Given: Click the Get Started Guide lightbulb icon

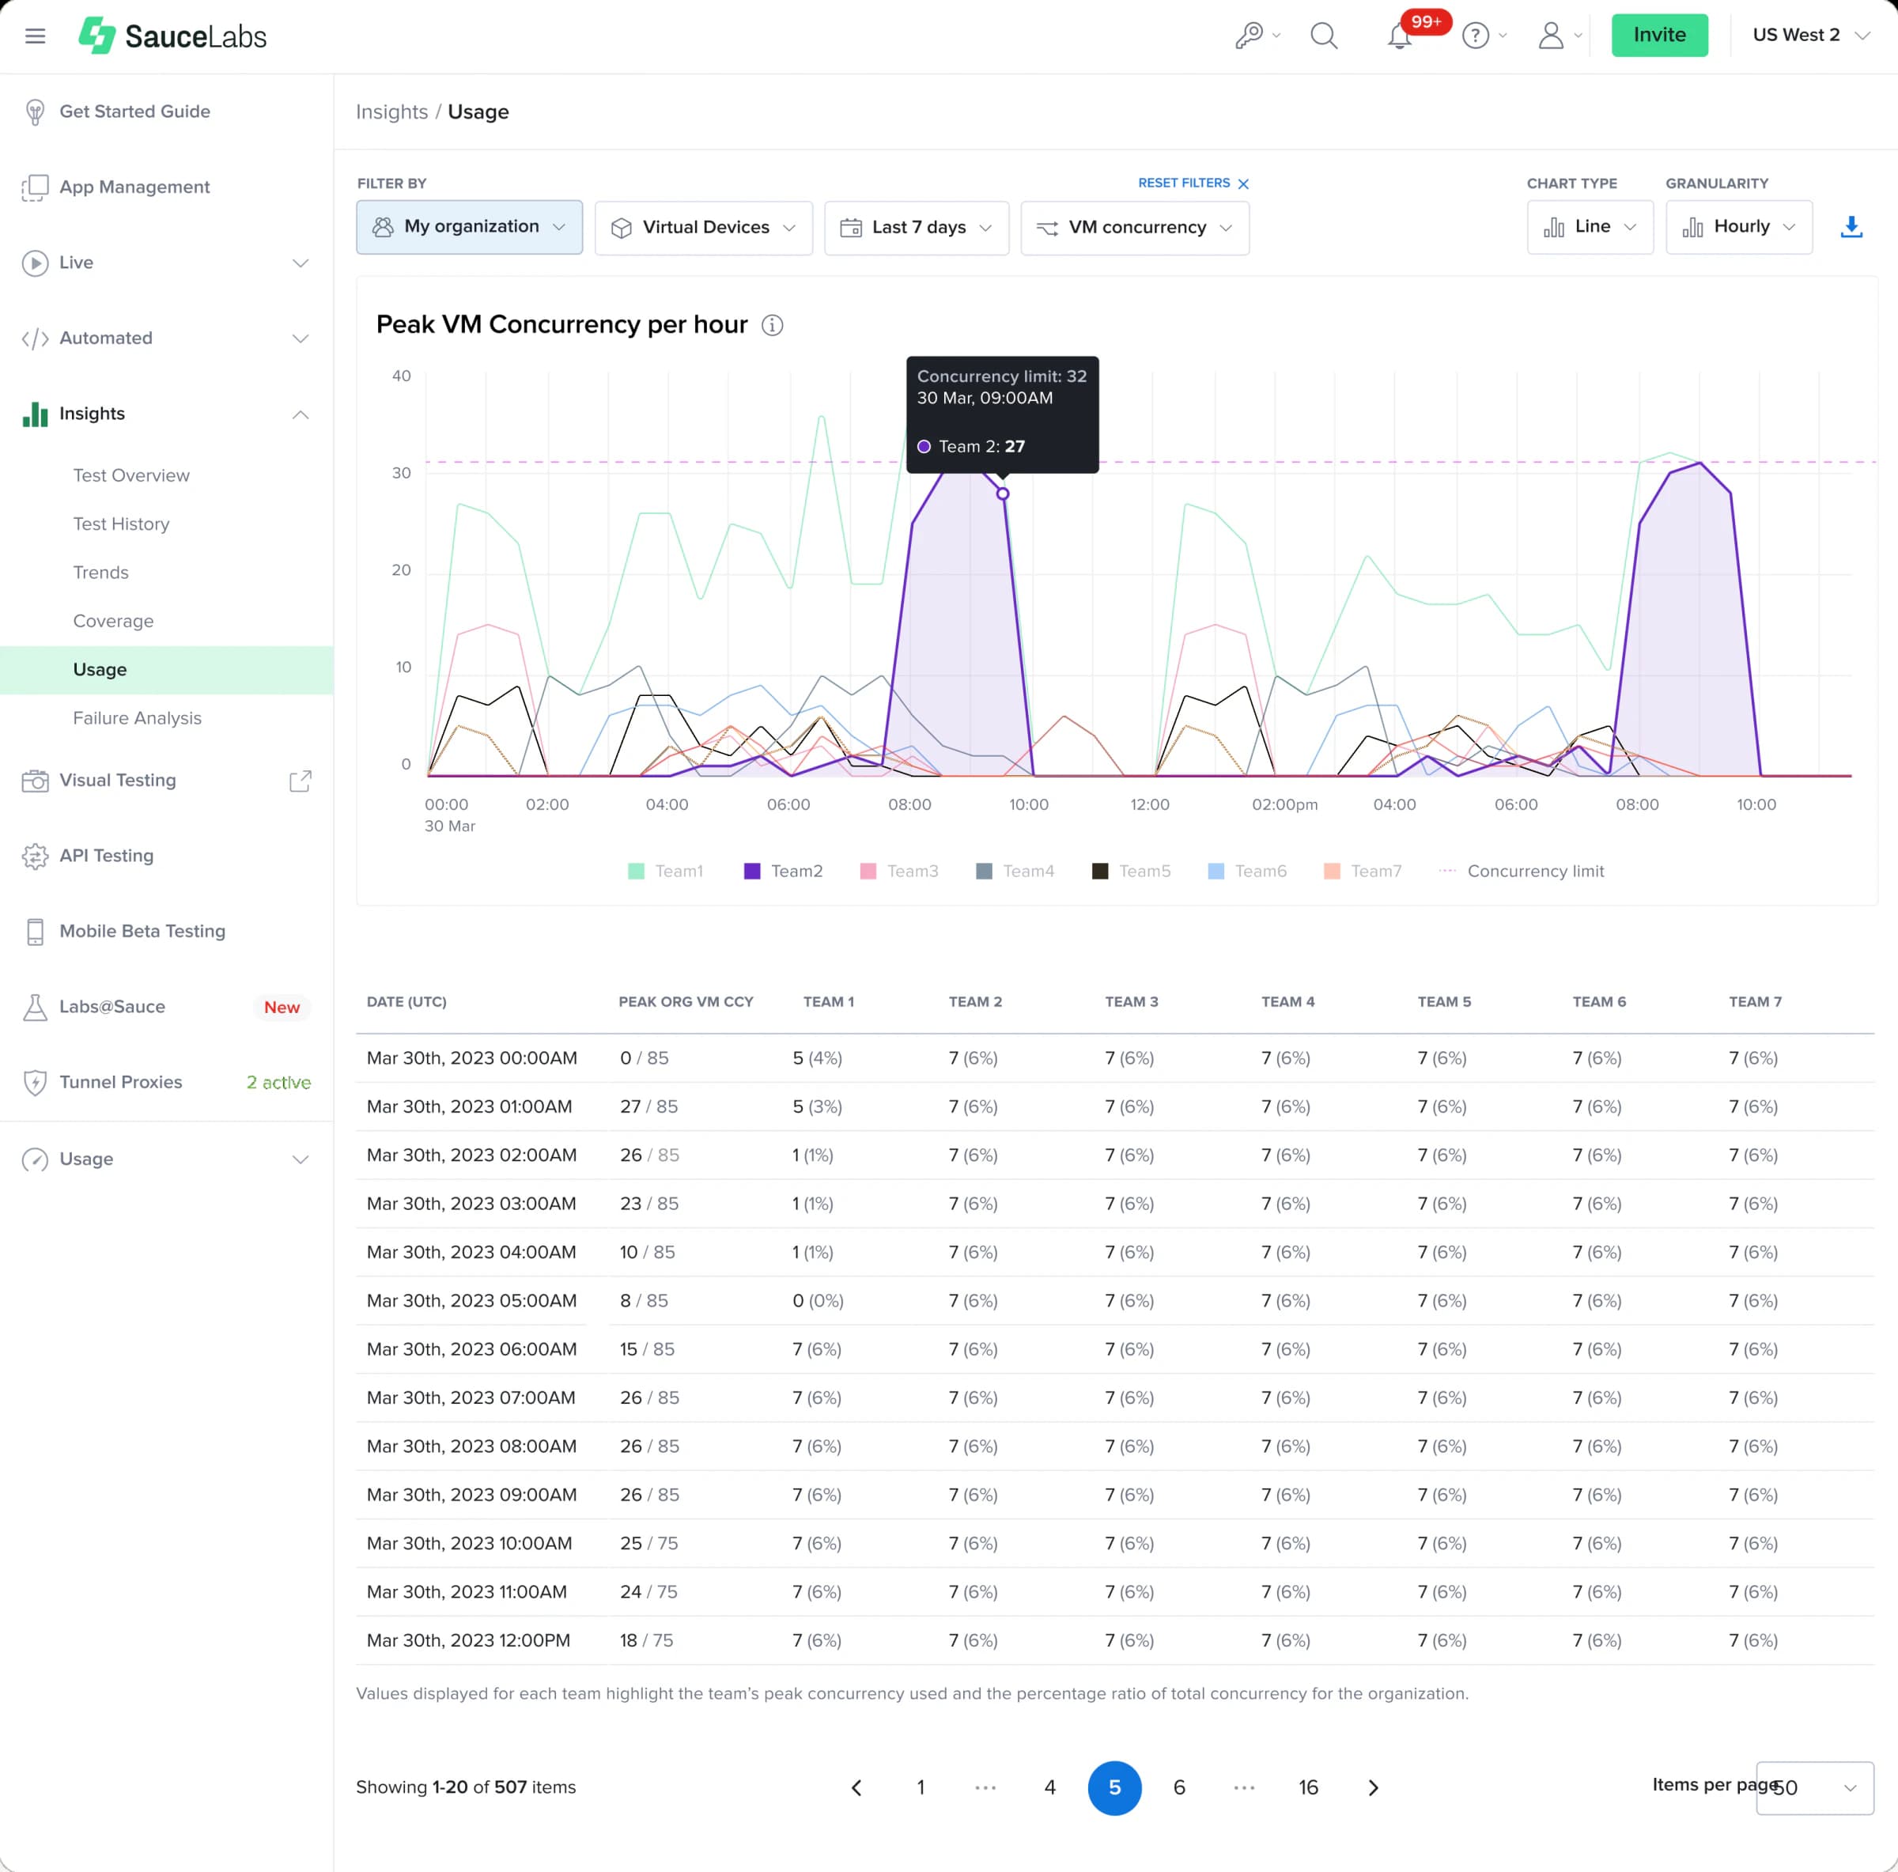Looking at the screenshot, I should pos(36,112).
